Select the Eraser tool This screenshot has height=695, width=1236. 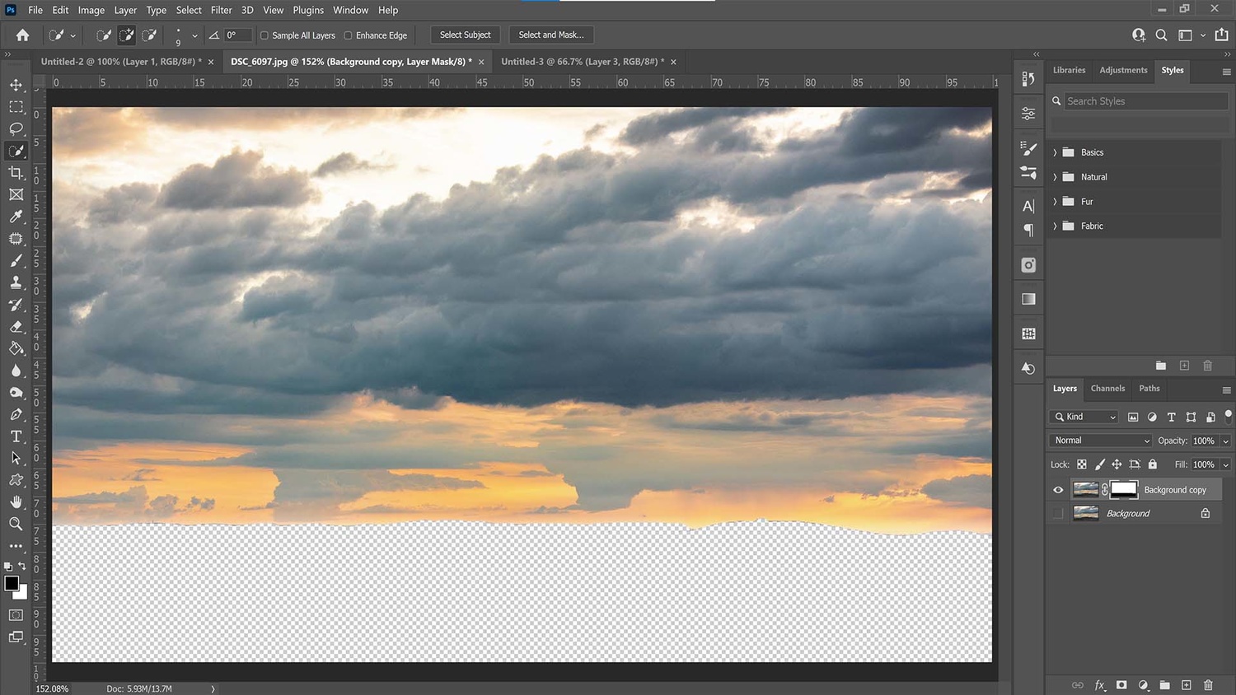point(16,326)
